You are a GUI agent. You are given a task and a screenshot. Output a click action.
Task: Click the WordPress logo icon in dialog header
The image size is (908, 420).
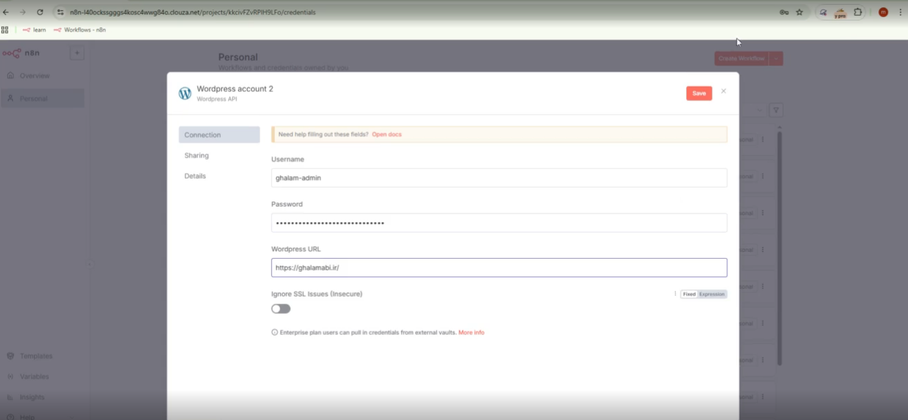coord(185,93)
